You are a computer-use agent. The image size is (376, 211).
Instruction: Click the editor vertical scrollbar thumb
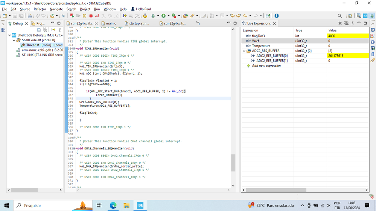[233, 163]
